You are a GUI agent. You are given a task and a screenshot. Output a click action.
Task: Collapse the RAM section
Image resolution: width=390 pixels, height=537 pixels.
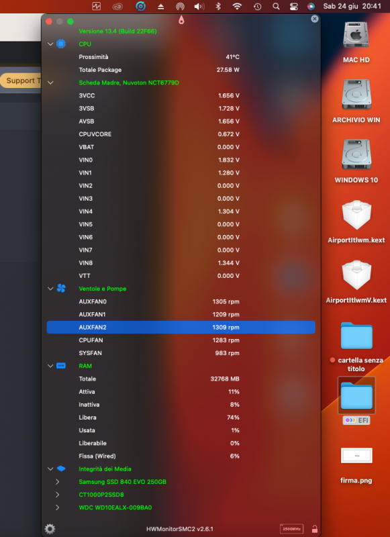(50, 366)
